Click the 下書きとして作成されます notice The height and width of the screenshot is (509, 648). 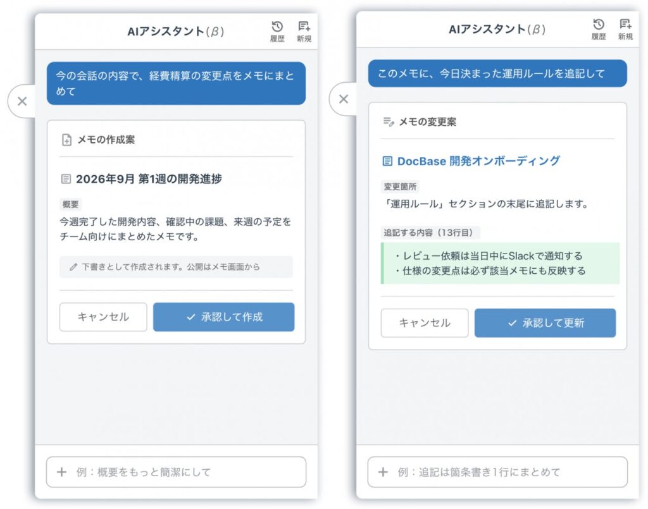(176, 267)
